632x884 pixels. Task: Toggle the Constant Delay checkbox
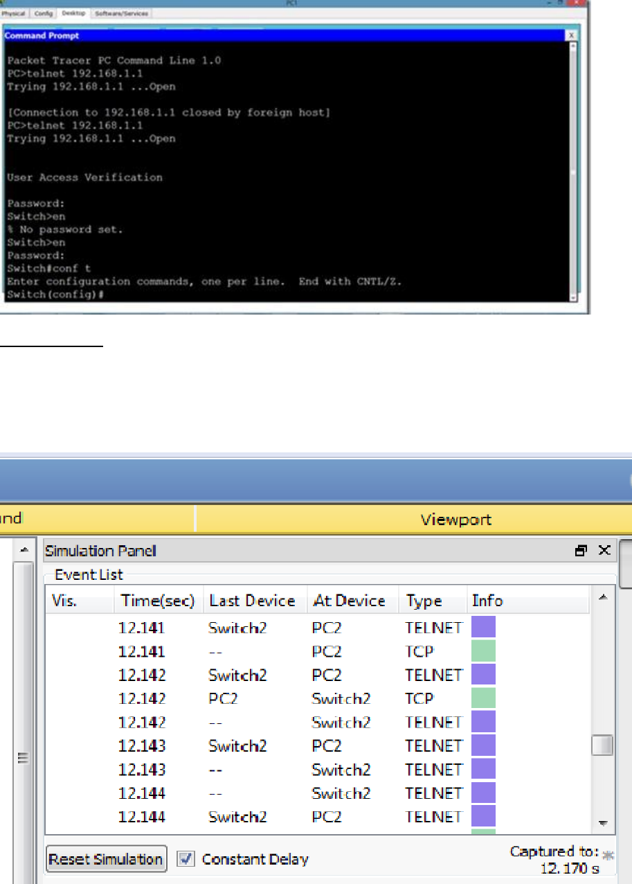pyautogui.click(x=185, y=859)
